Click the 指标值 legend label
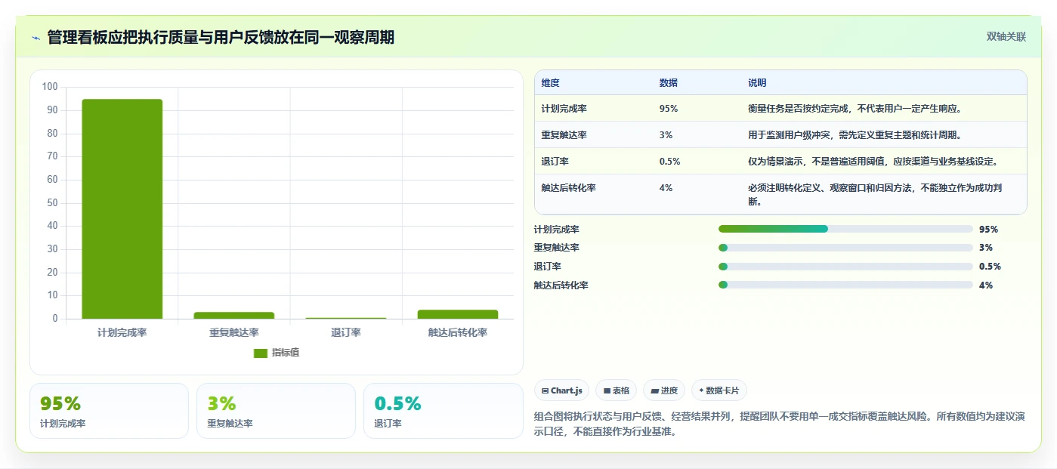 pyautogui.click(x=286, y=353)
